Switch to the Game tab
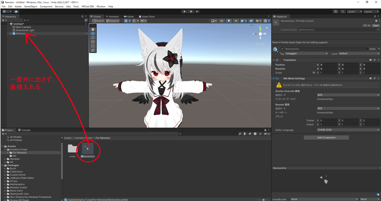Screen dimensions: 381x201 point(129,17)
